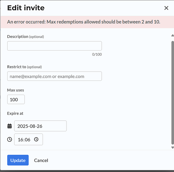
Task: Submit changes with the Update button
Action: point(18,160)
